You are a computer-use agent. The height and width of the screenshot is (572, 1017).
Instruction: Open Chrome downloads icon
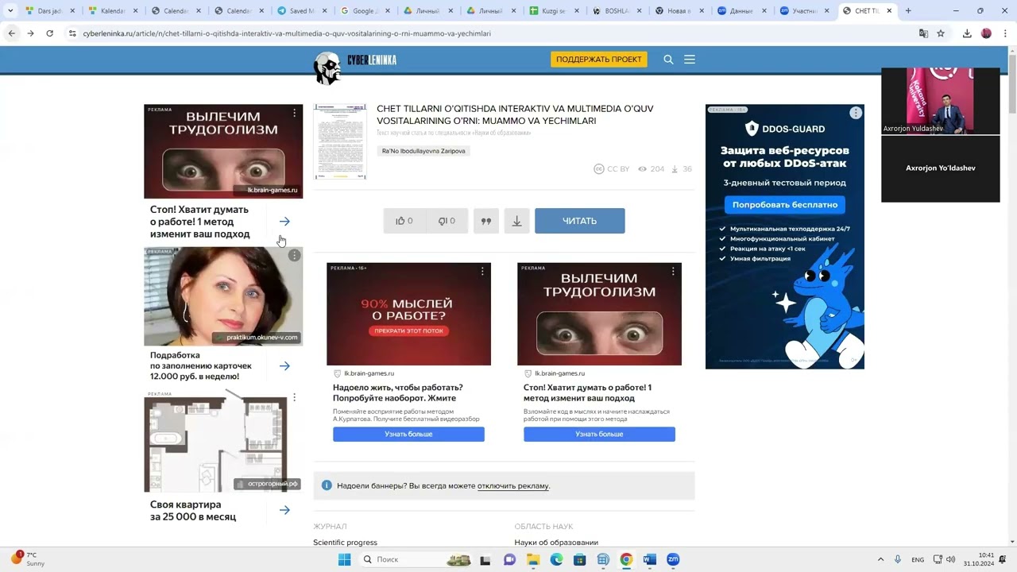(x=967, y=33)
